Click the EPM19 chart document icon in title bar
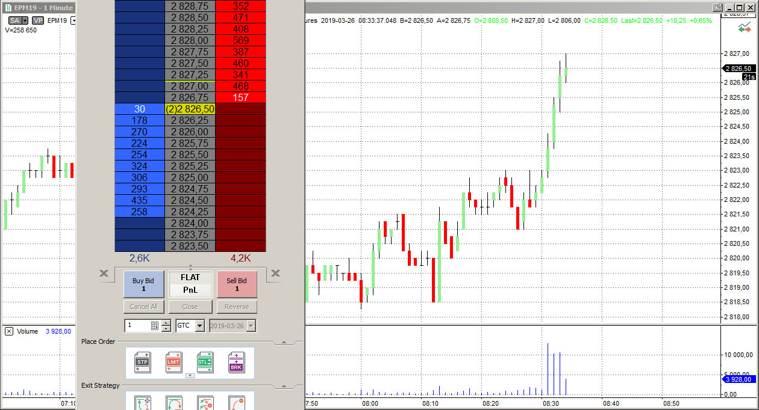Screen dimensions: 759x410 point(7,8)
